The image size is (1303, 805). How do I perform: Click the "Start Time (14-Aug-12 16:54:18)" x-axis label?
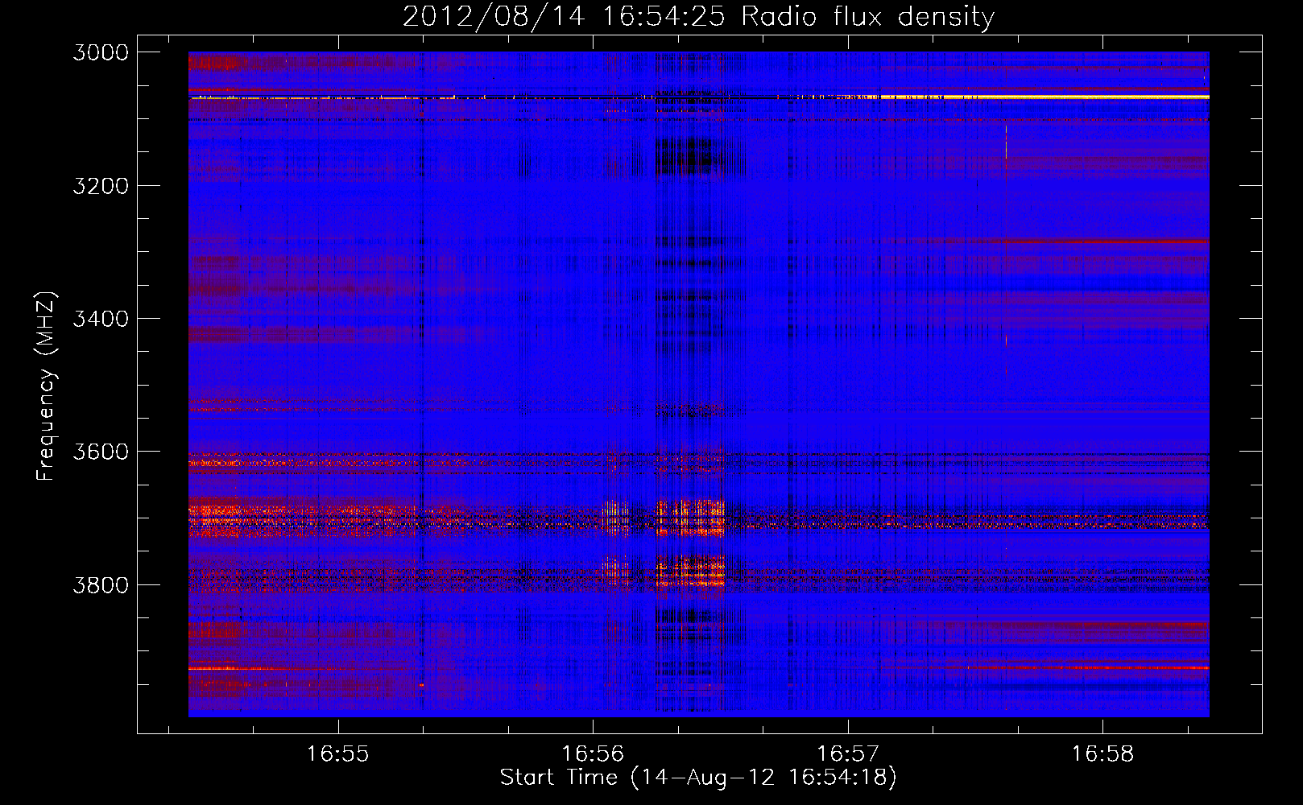(698, 778)
